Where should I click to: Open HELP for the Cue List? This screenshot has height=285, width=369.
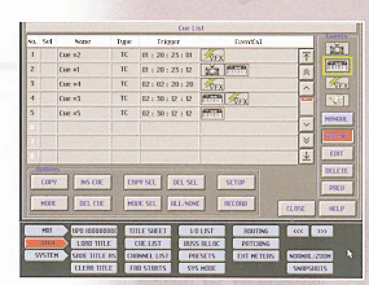[337, 208]
